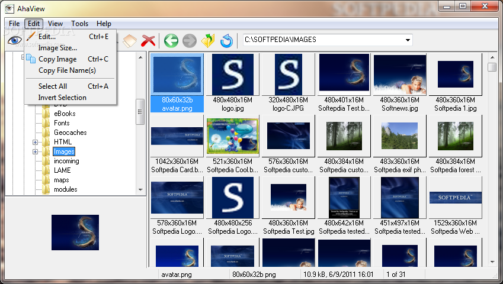Choose Select All menu entry

coord(71,86)
